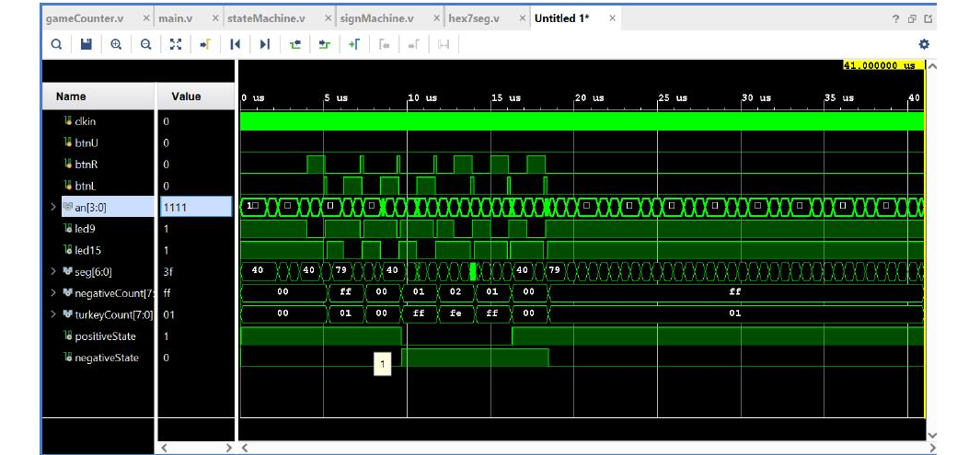Switch to signMachine.v tab
Image resolution: width=980 pixels, height=455 pixels.
[x=377, y=18]
